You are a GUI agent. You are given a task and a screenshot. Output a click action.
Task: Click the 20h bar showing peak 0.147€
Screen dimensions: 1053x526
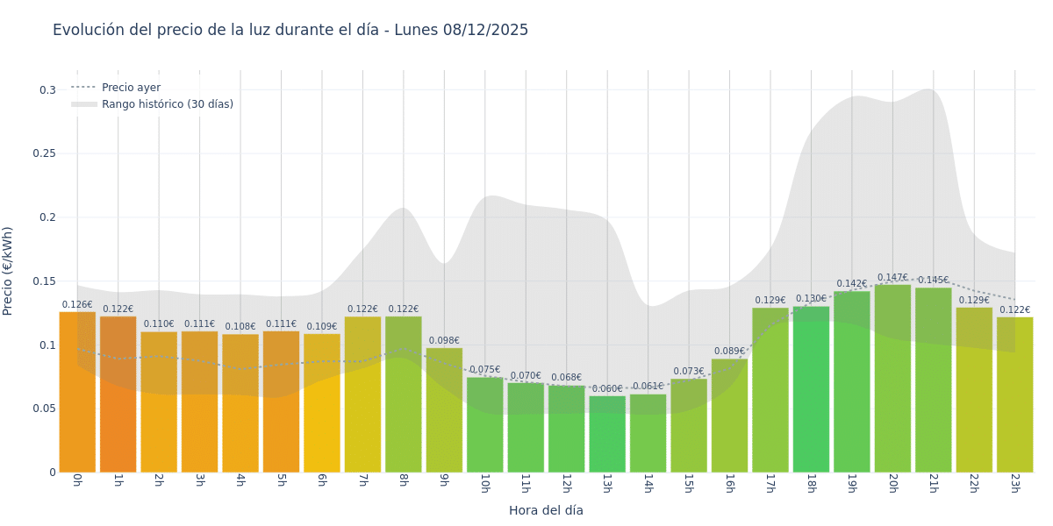click(x=892, y=377)
